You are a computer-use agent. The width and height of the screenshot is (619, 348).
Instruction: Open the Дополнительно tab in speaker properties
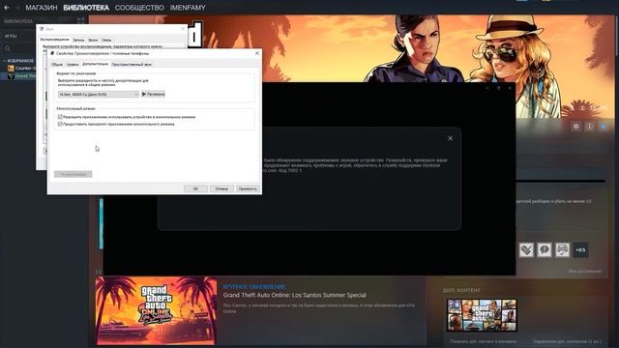pos(95,64)
